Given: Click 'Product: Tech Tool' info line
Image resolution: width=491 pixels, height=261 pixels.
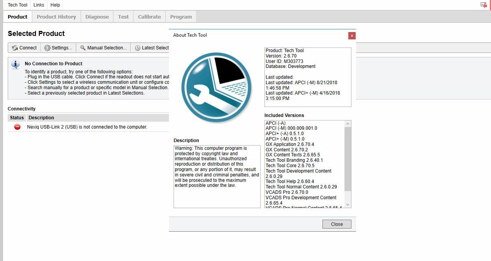Looking at the screenshot, I should click(285, 51).
